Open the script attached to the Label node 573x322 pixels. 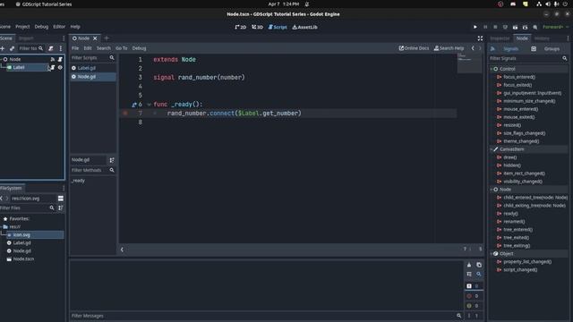53,68
